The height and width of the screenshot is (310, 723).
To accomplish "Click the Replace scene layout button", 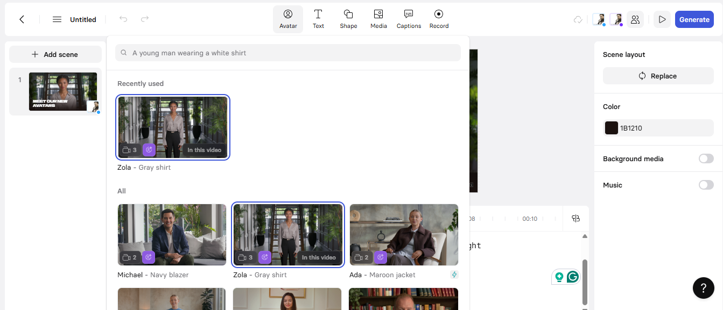I will [x=658, y=76].
